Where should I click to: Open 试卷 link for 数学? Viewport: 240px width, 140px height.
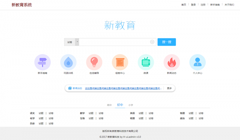click(101, 113)
